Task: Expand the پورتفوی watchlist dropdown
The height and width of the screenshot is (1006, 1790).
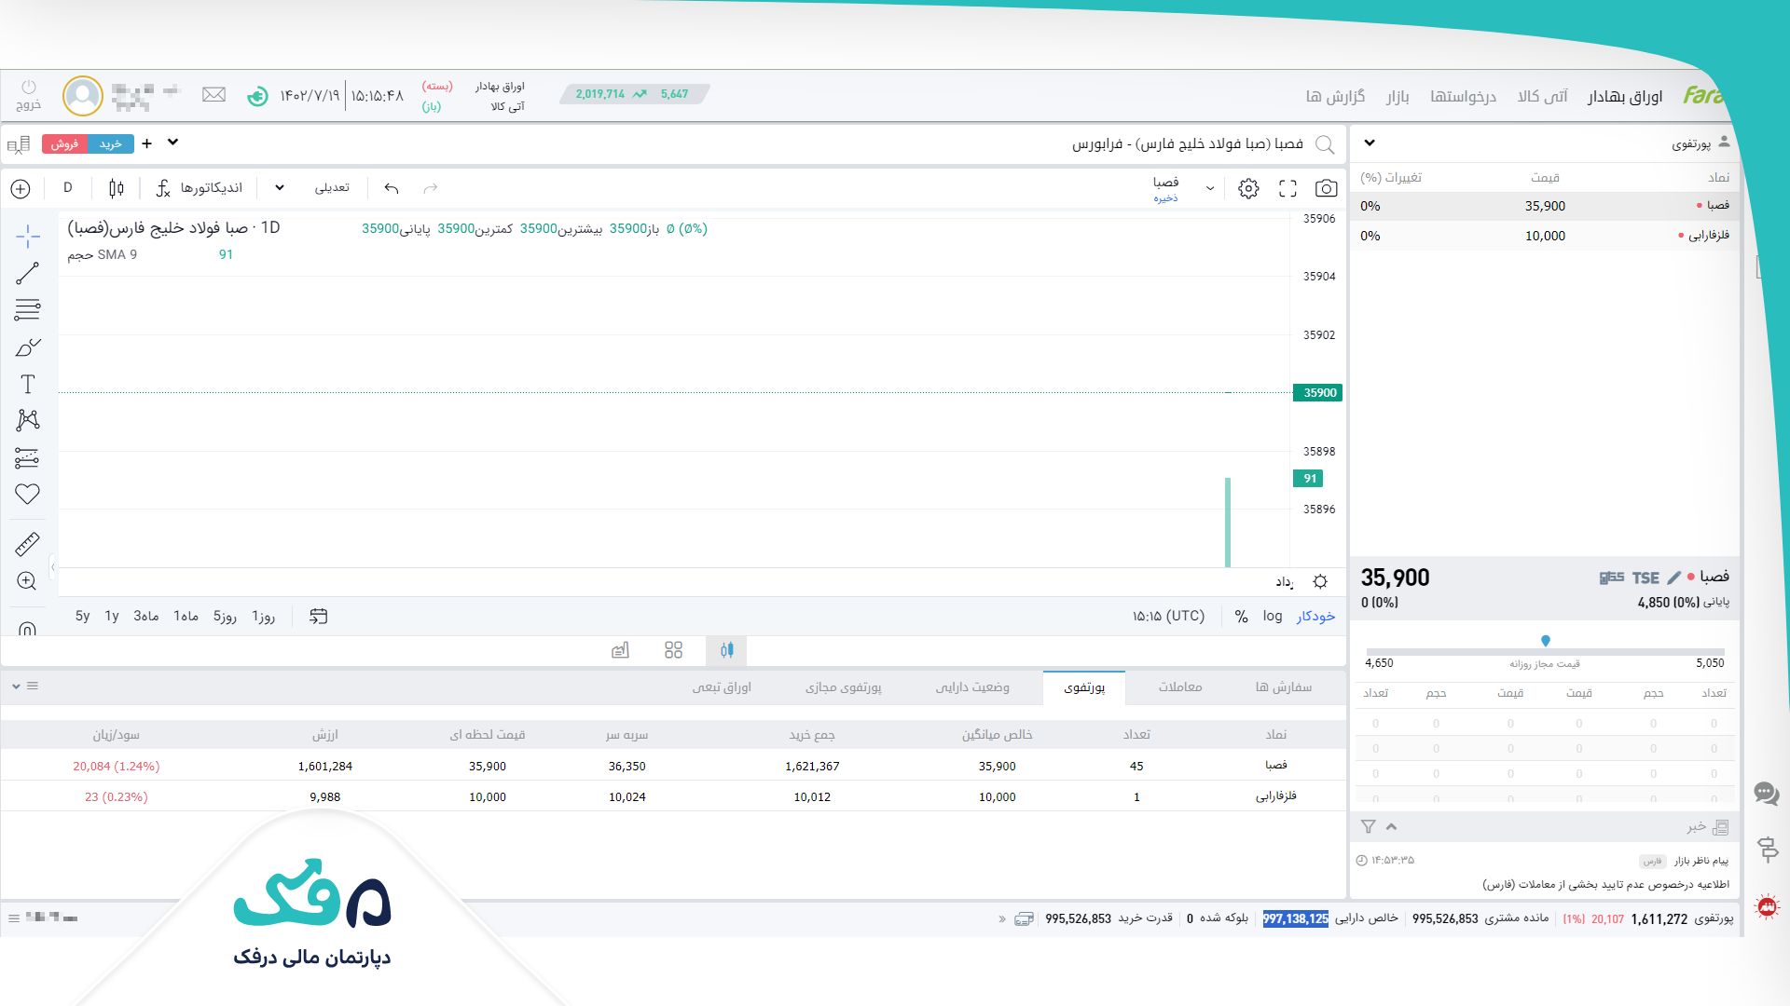Action: (1370, 143)
